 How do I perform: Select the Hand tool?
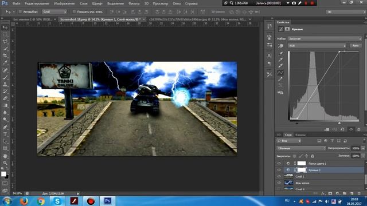[5, 156]
